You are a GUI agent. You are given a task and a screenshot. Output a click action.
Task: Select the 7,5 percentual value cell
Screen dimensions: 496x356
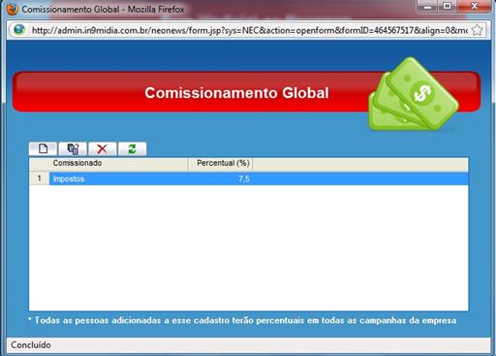pos(220,178)
